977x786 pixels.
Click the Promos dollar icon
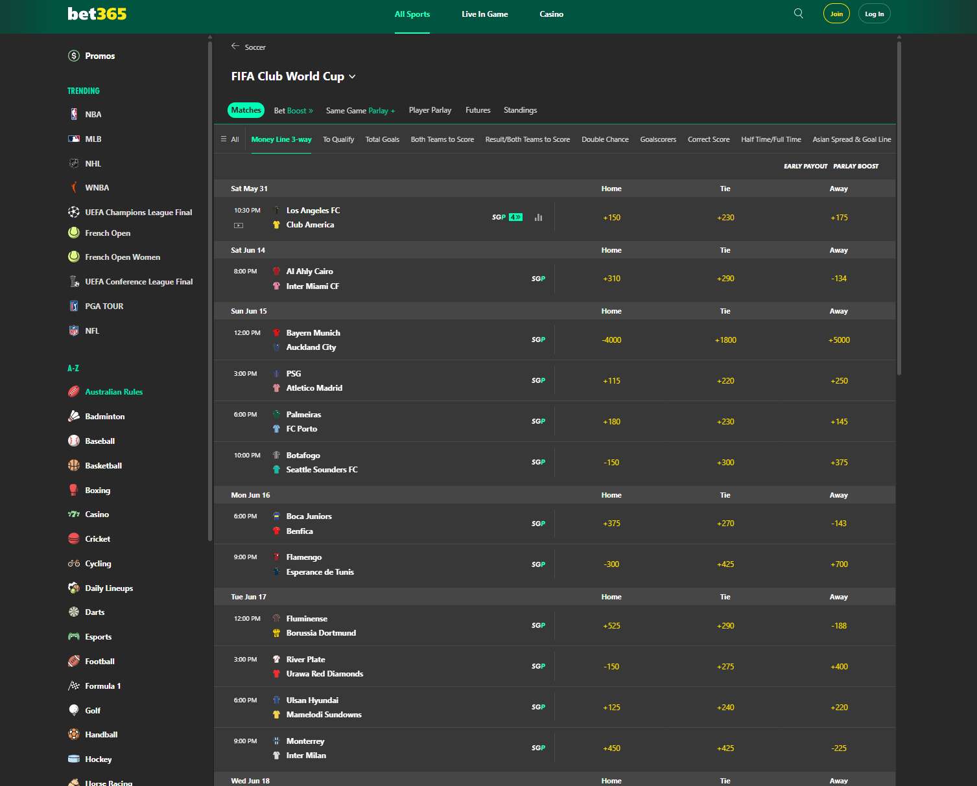(x=74, y=56)
